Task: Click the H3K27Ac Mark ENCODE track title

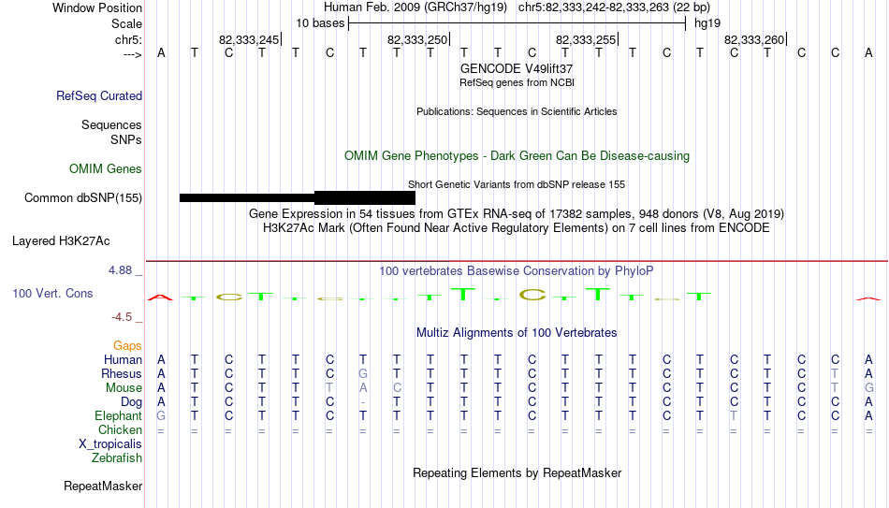Action: coord(517,228)
